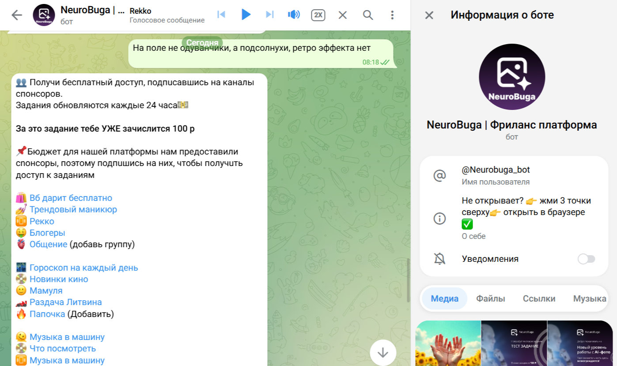Open the Блогеры link
Viewport: 617px width, 366px height.
[x=47, y=233]
